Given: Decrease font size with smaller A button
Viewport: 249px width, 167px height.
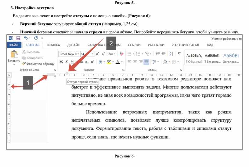Looking at the screenshot, I should pyautogui.click(x=103, y=54).
